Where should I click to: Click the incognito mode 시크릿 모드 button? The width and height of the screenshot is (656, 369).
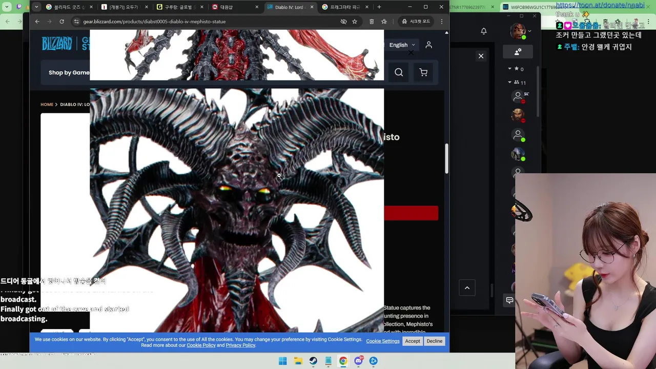(x=416, y=22)
